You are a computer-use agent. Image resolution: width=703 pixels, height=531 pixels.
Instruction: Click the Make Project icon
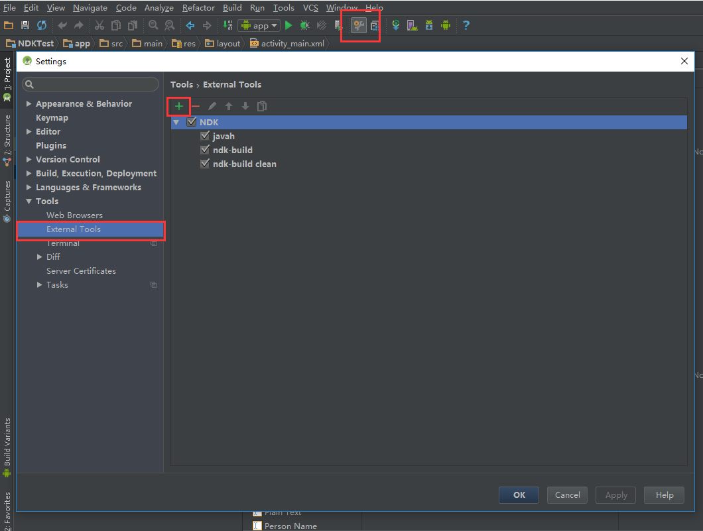tap(227, 26)
